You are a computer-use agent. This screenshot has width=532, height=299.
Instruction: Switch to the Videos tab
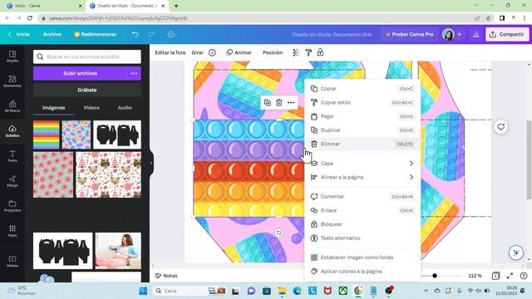pyautogui.click(x=91, y=107)
